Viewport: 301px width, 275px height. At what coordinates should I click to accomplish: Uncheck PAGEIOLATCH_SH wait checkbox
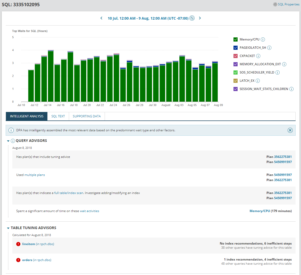coord(236,48)
